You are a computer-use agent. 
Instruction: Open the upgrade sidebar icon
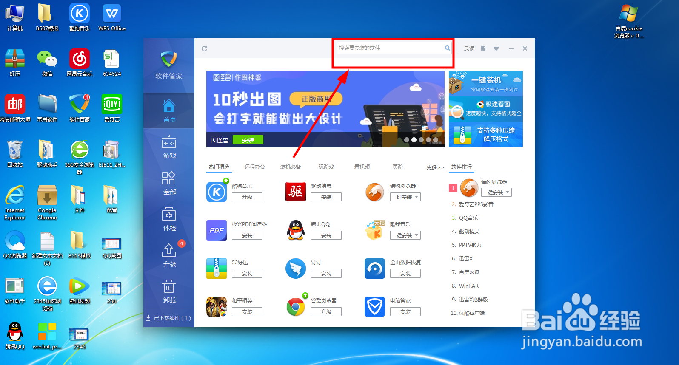(x=169, y=250)
